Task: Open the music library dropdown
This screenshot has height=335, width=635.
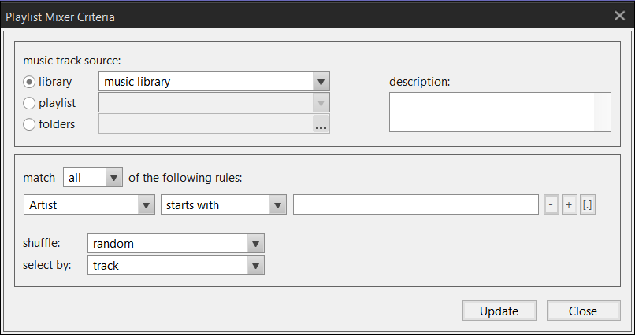Action: [320, 82]
